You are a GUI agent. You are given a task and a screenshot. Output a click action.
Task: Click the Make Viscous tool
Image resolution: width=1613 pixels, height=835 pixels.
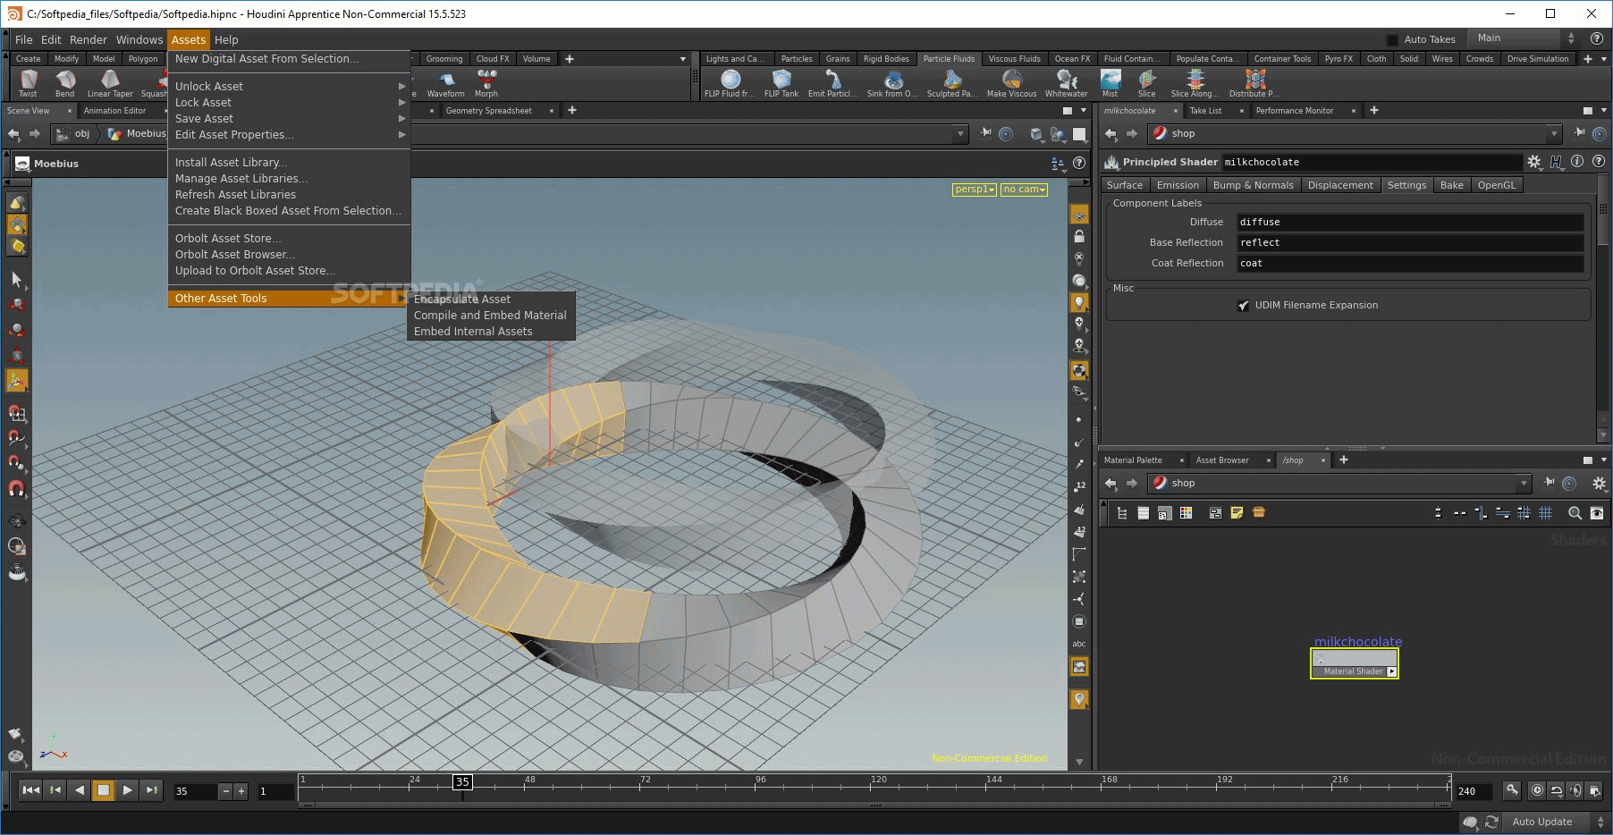coord(1012,83)
